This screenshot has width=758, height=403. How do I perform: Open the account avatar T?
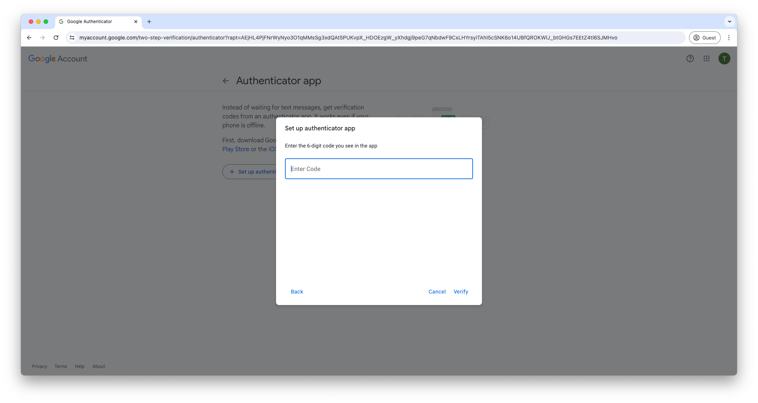pos(724,58)
